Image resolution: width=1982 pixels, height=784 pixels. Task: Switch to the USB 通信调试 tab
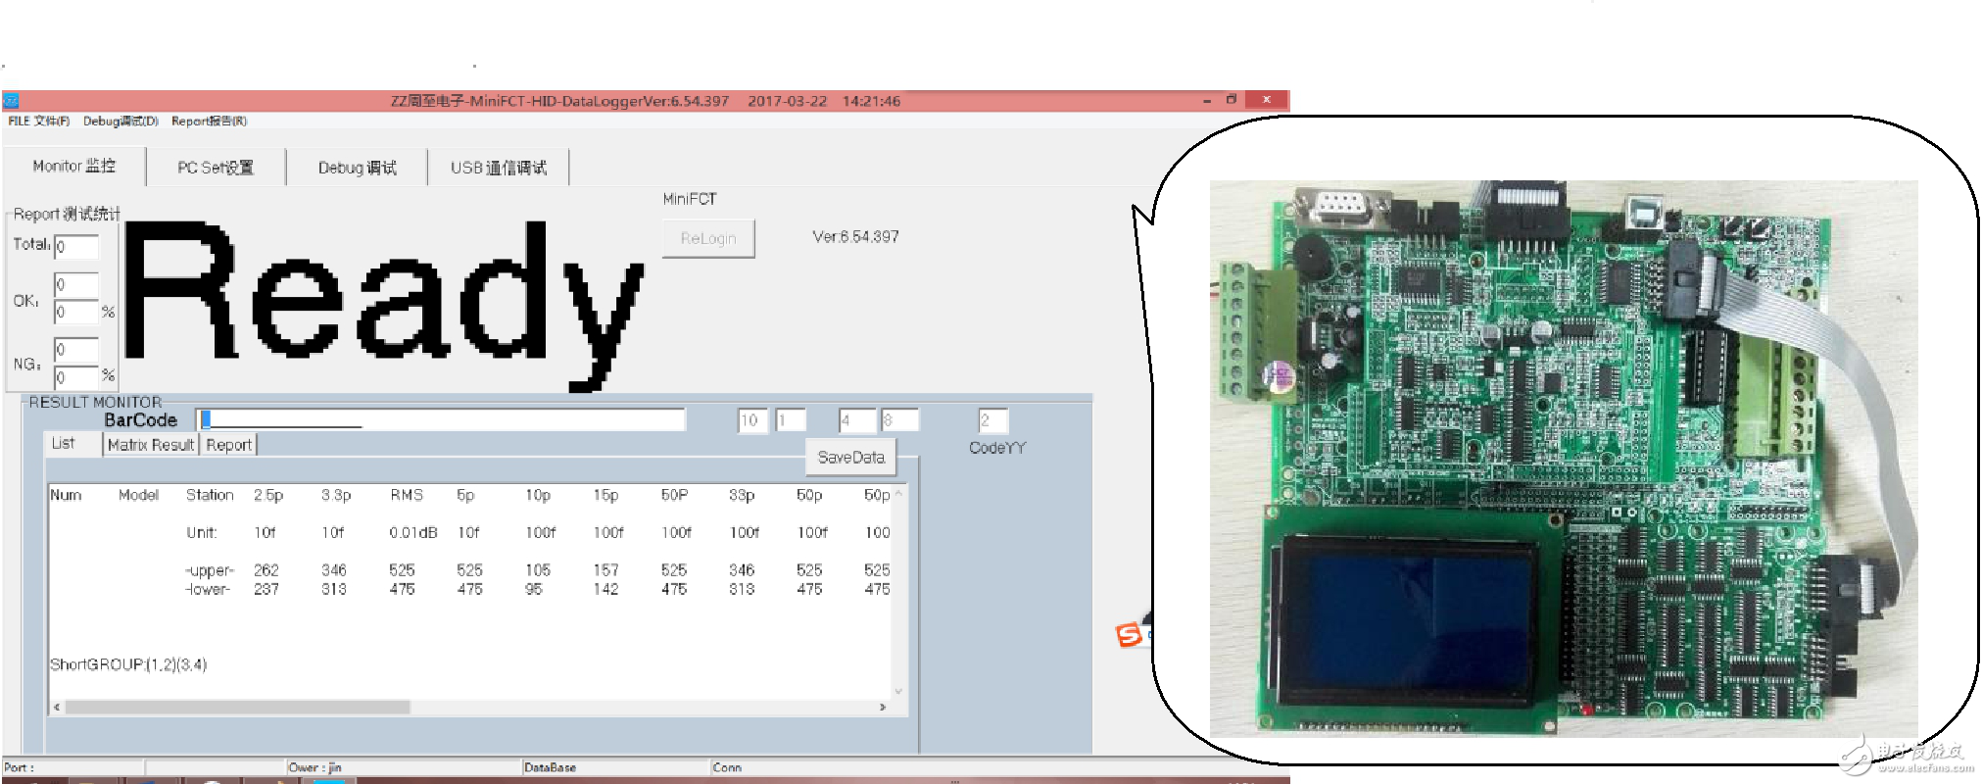[498, 168]
